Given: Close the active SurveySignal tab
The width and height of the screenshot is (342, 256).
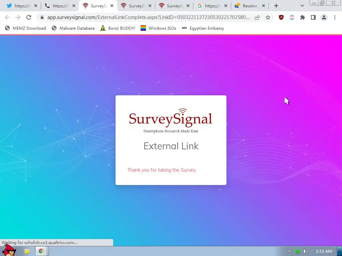Looking at the screenshot, I should click(x=112, y=6).
